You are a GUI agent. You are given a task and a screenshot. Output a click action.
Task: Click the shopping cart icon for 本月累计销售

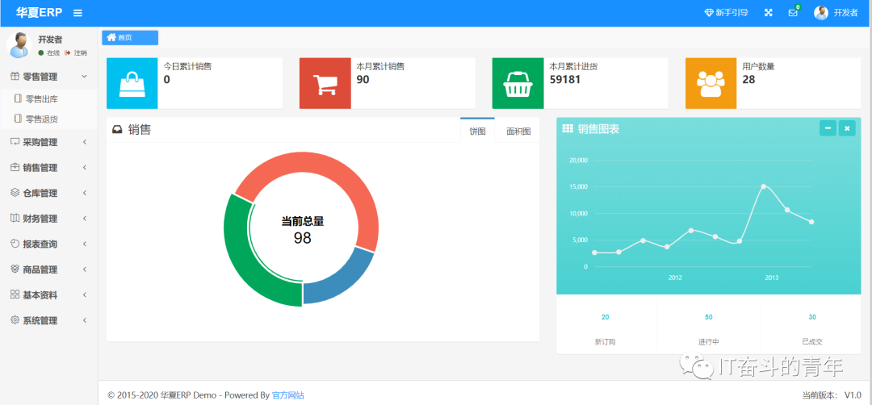[325, 84]
